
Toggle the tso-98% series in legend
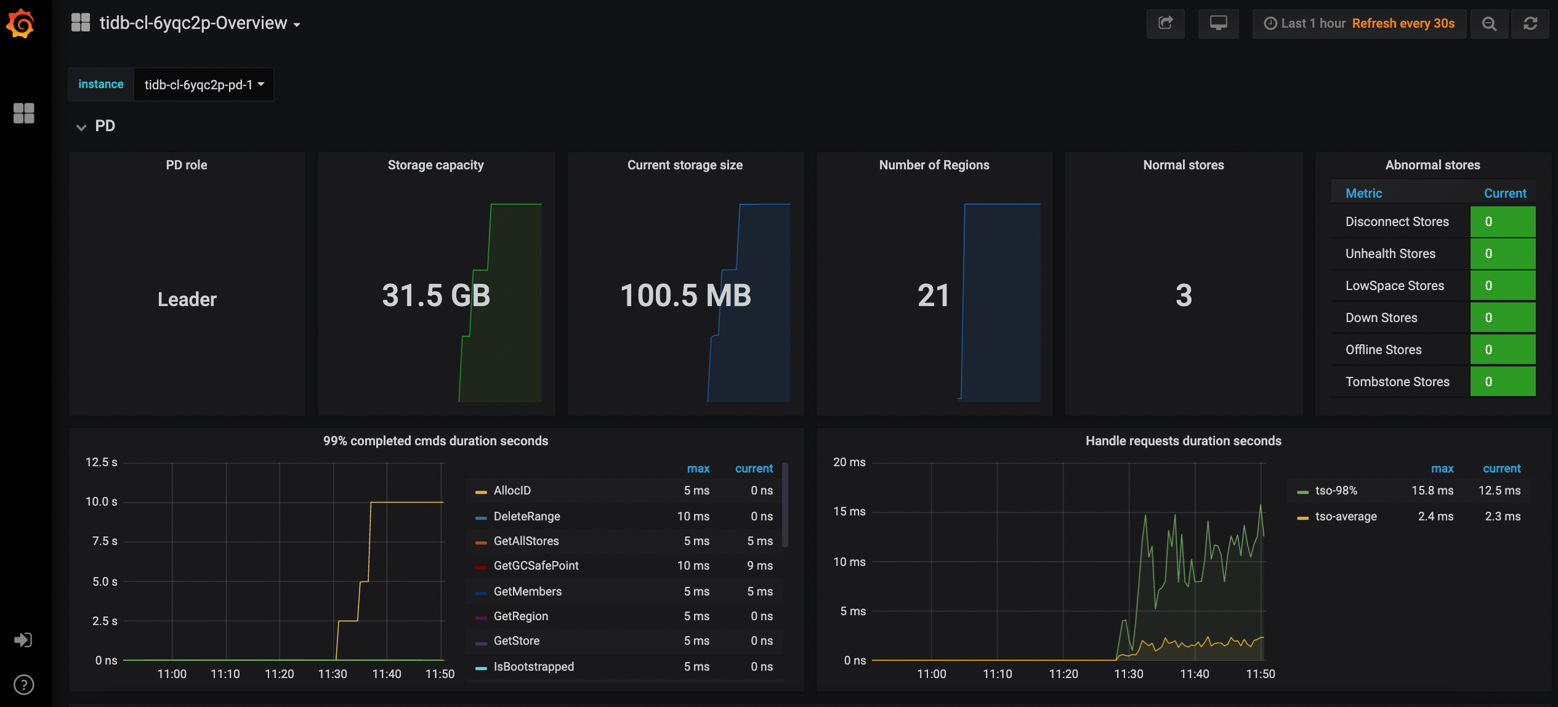[x=1335, y=490]
